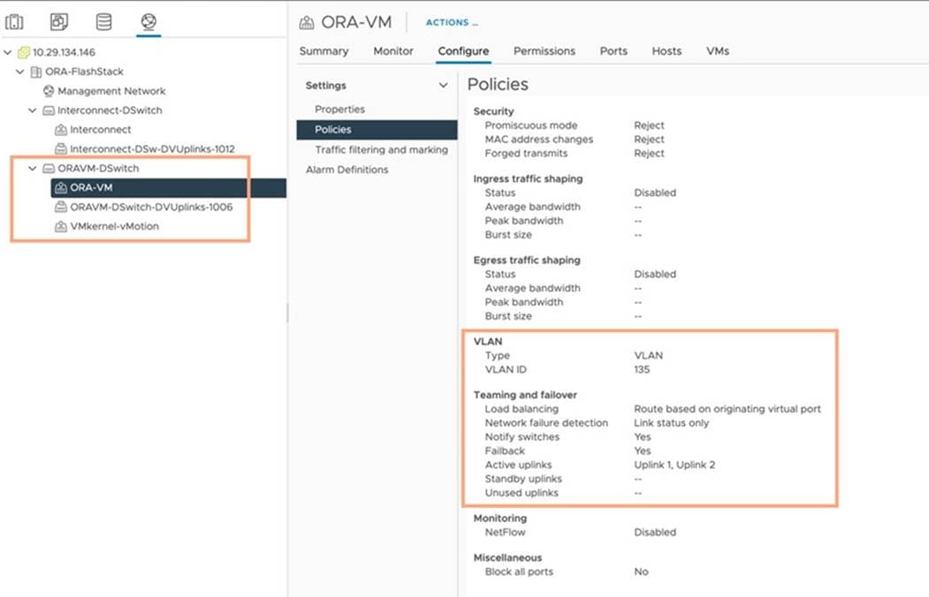Collapse the Interconnect-DSwitch tree node

point(33,110)
